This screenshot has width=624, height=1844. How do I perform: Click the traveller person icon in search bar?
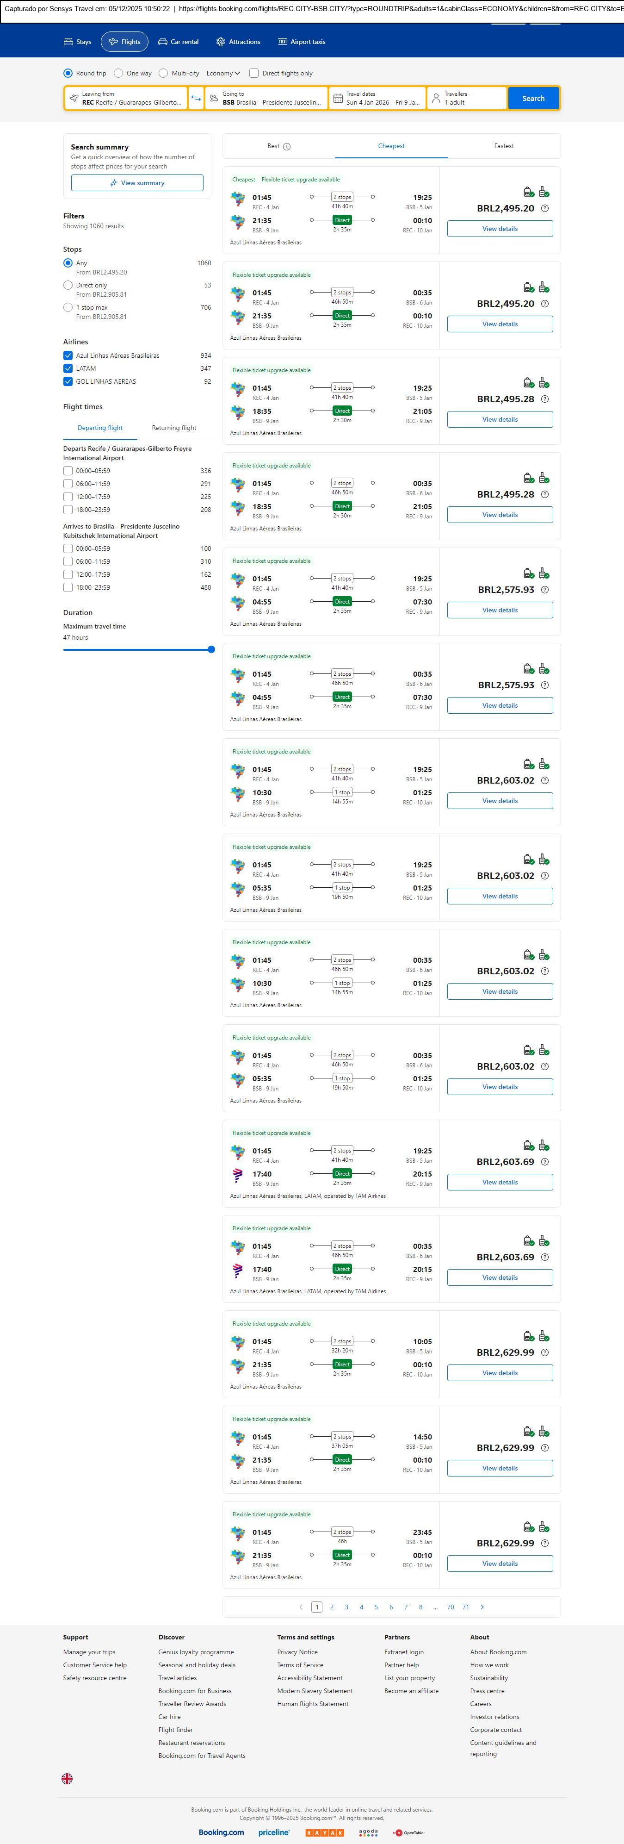click(436, 98)
